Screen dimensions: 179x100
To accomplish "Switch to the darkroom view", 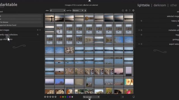I will click(160, 5).
